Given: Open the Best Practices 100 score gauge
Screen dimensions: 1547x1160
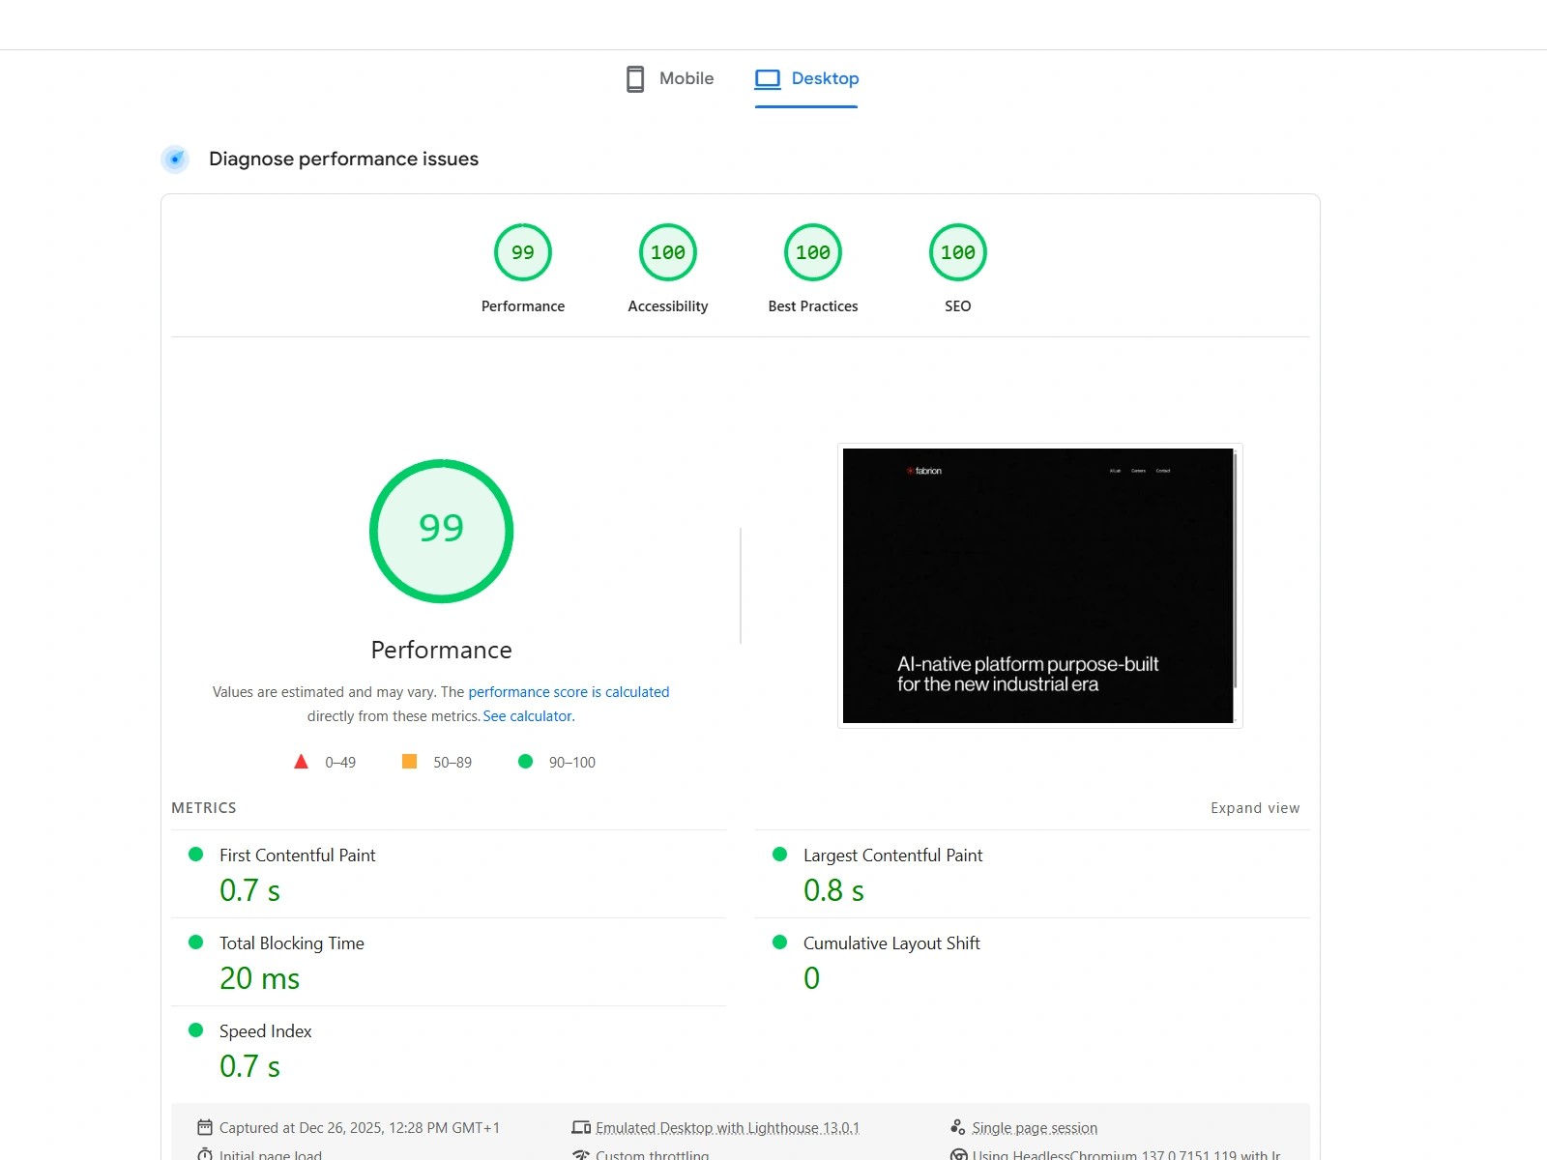Looking at the screenshot, I should [813, 252].
